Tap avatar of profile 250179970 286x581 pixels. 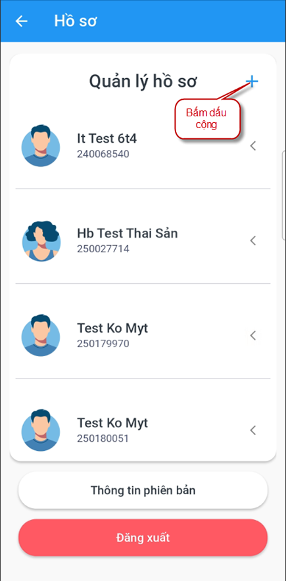tap(41, 336)
